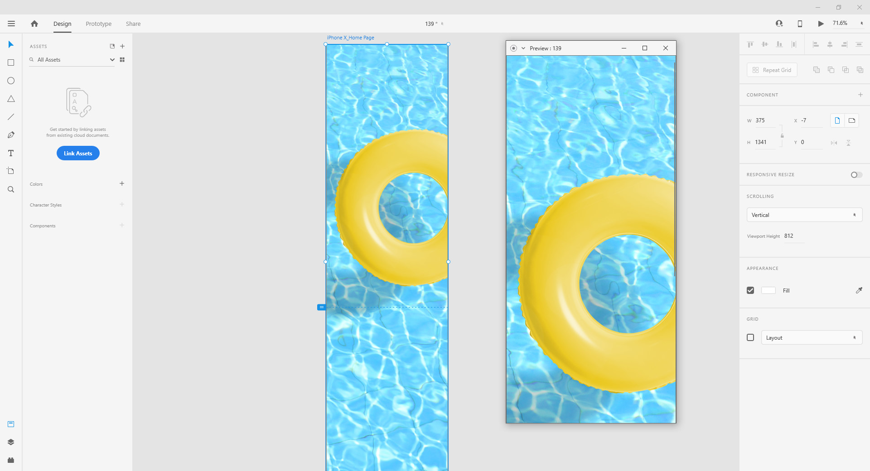Expand the All Assets filter dropdown

[x=112, y=60]
